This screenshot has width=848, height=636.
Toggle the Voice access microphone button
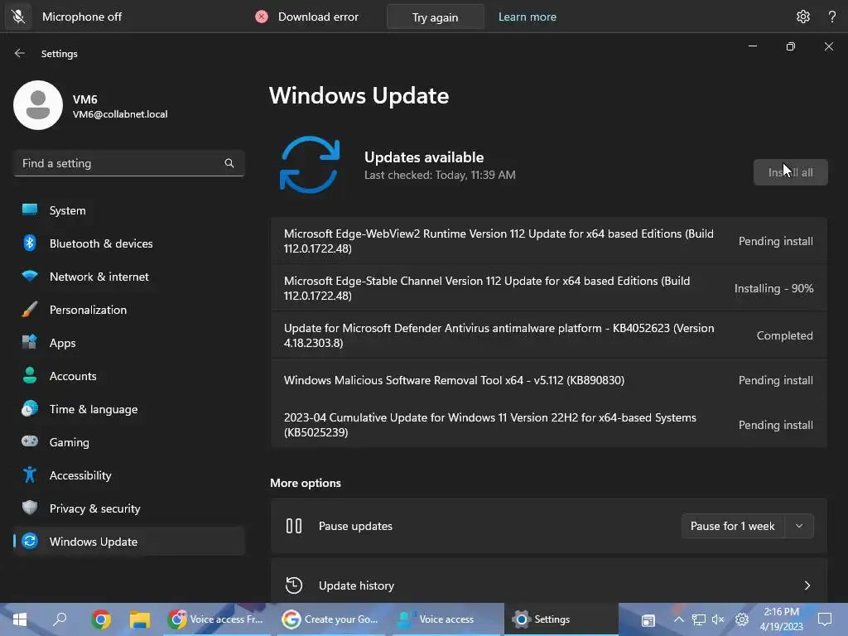pyautogui.click(x=18, y=17)
